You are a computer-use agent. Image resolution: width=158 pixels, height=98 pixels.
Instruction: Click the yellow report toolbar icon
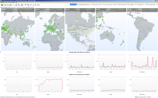pyautogui.click(x=22, y=5)
